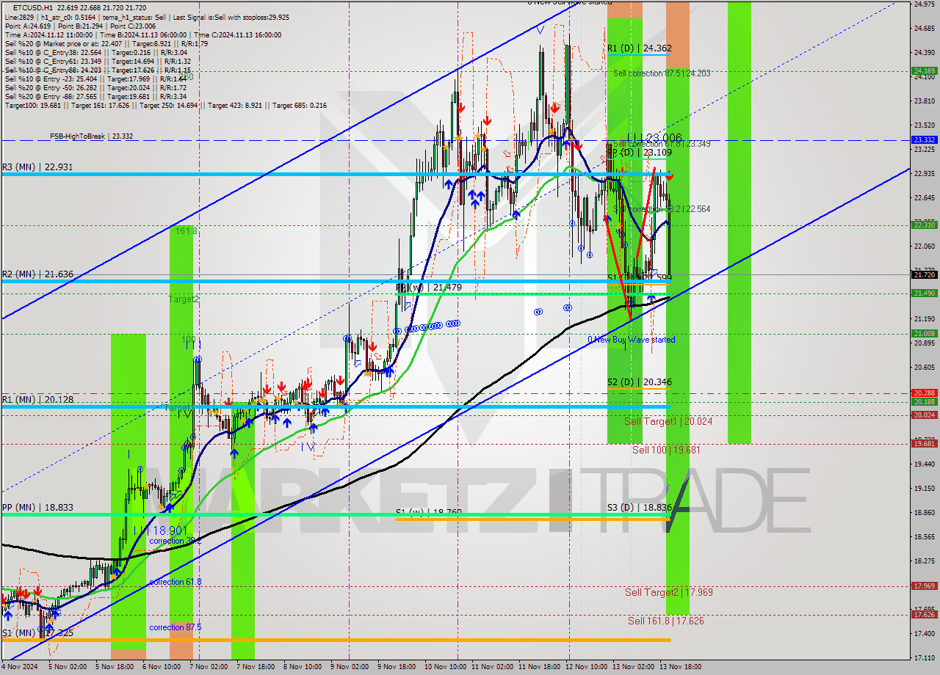
Task: Click the S1 (w) | 18.760 weekly label
Action: click(429, 513)
